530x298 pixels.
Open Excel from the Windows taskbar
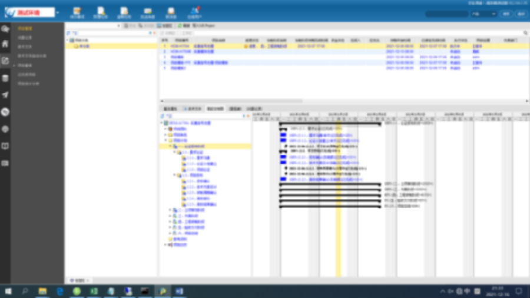pos(93,291)
